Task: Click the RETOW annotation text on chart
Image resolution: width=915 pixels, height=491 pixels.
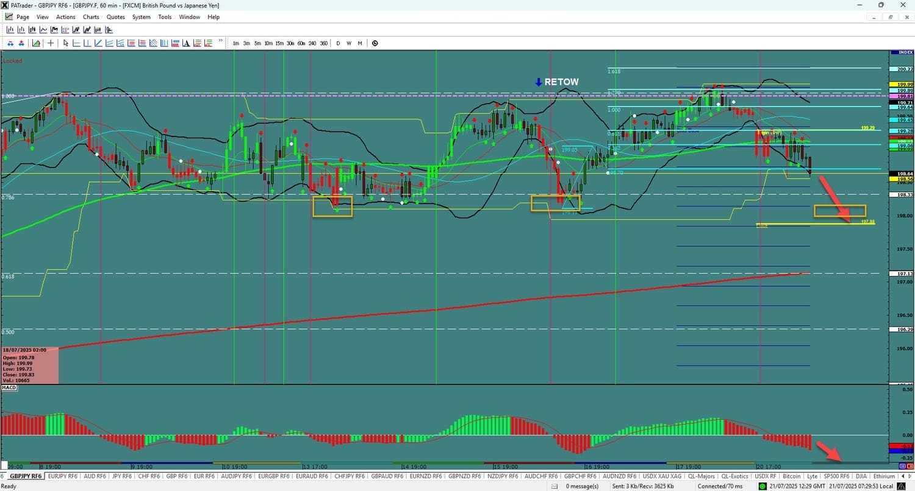Action: click(x=561, y=82)
